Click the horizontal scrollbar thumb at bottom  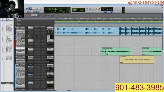(x=69, y=90)
